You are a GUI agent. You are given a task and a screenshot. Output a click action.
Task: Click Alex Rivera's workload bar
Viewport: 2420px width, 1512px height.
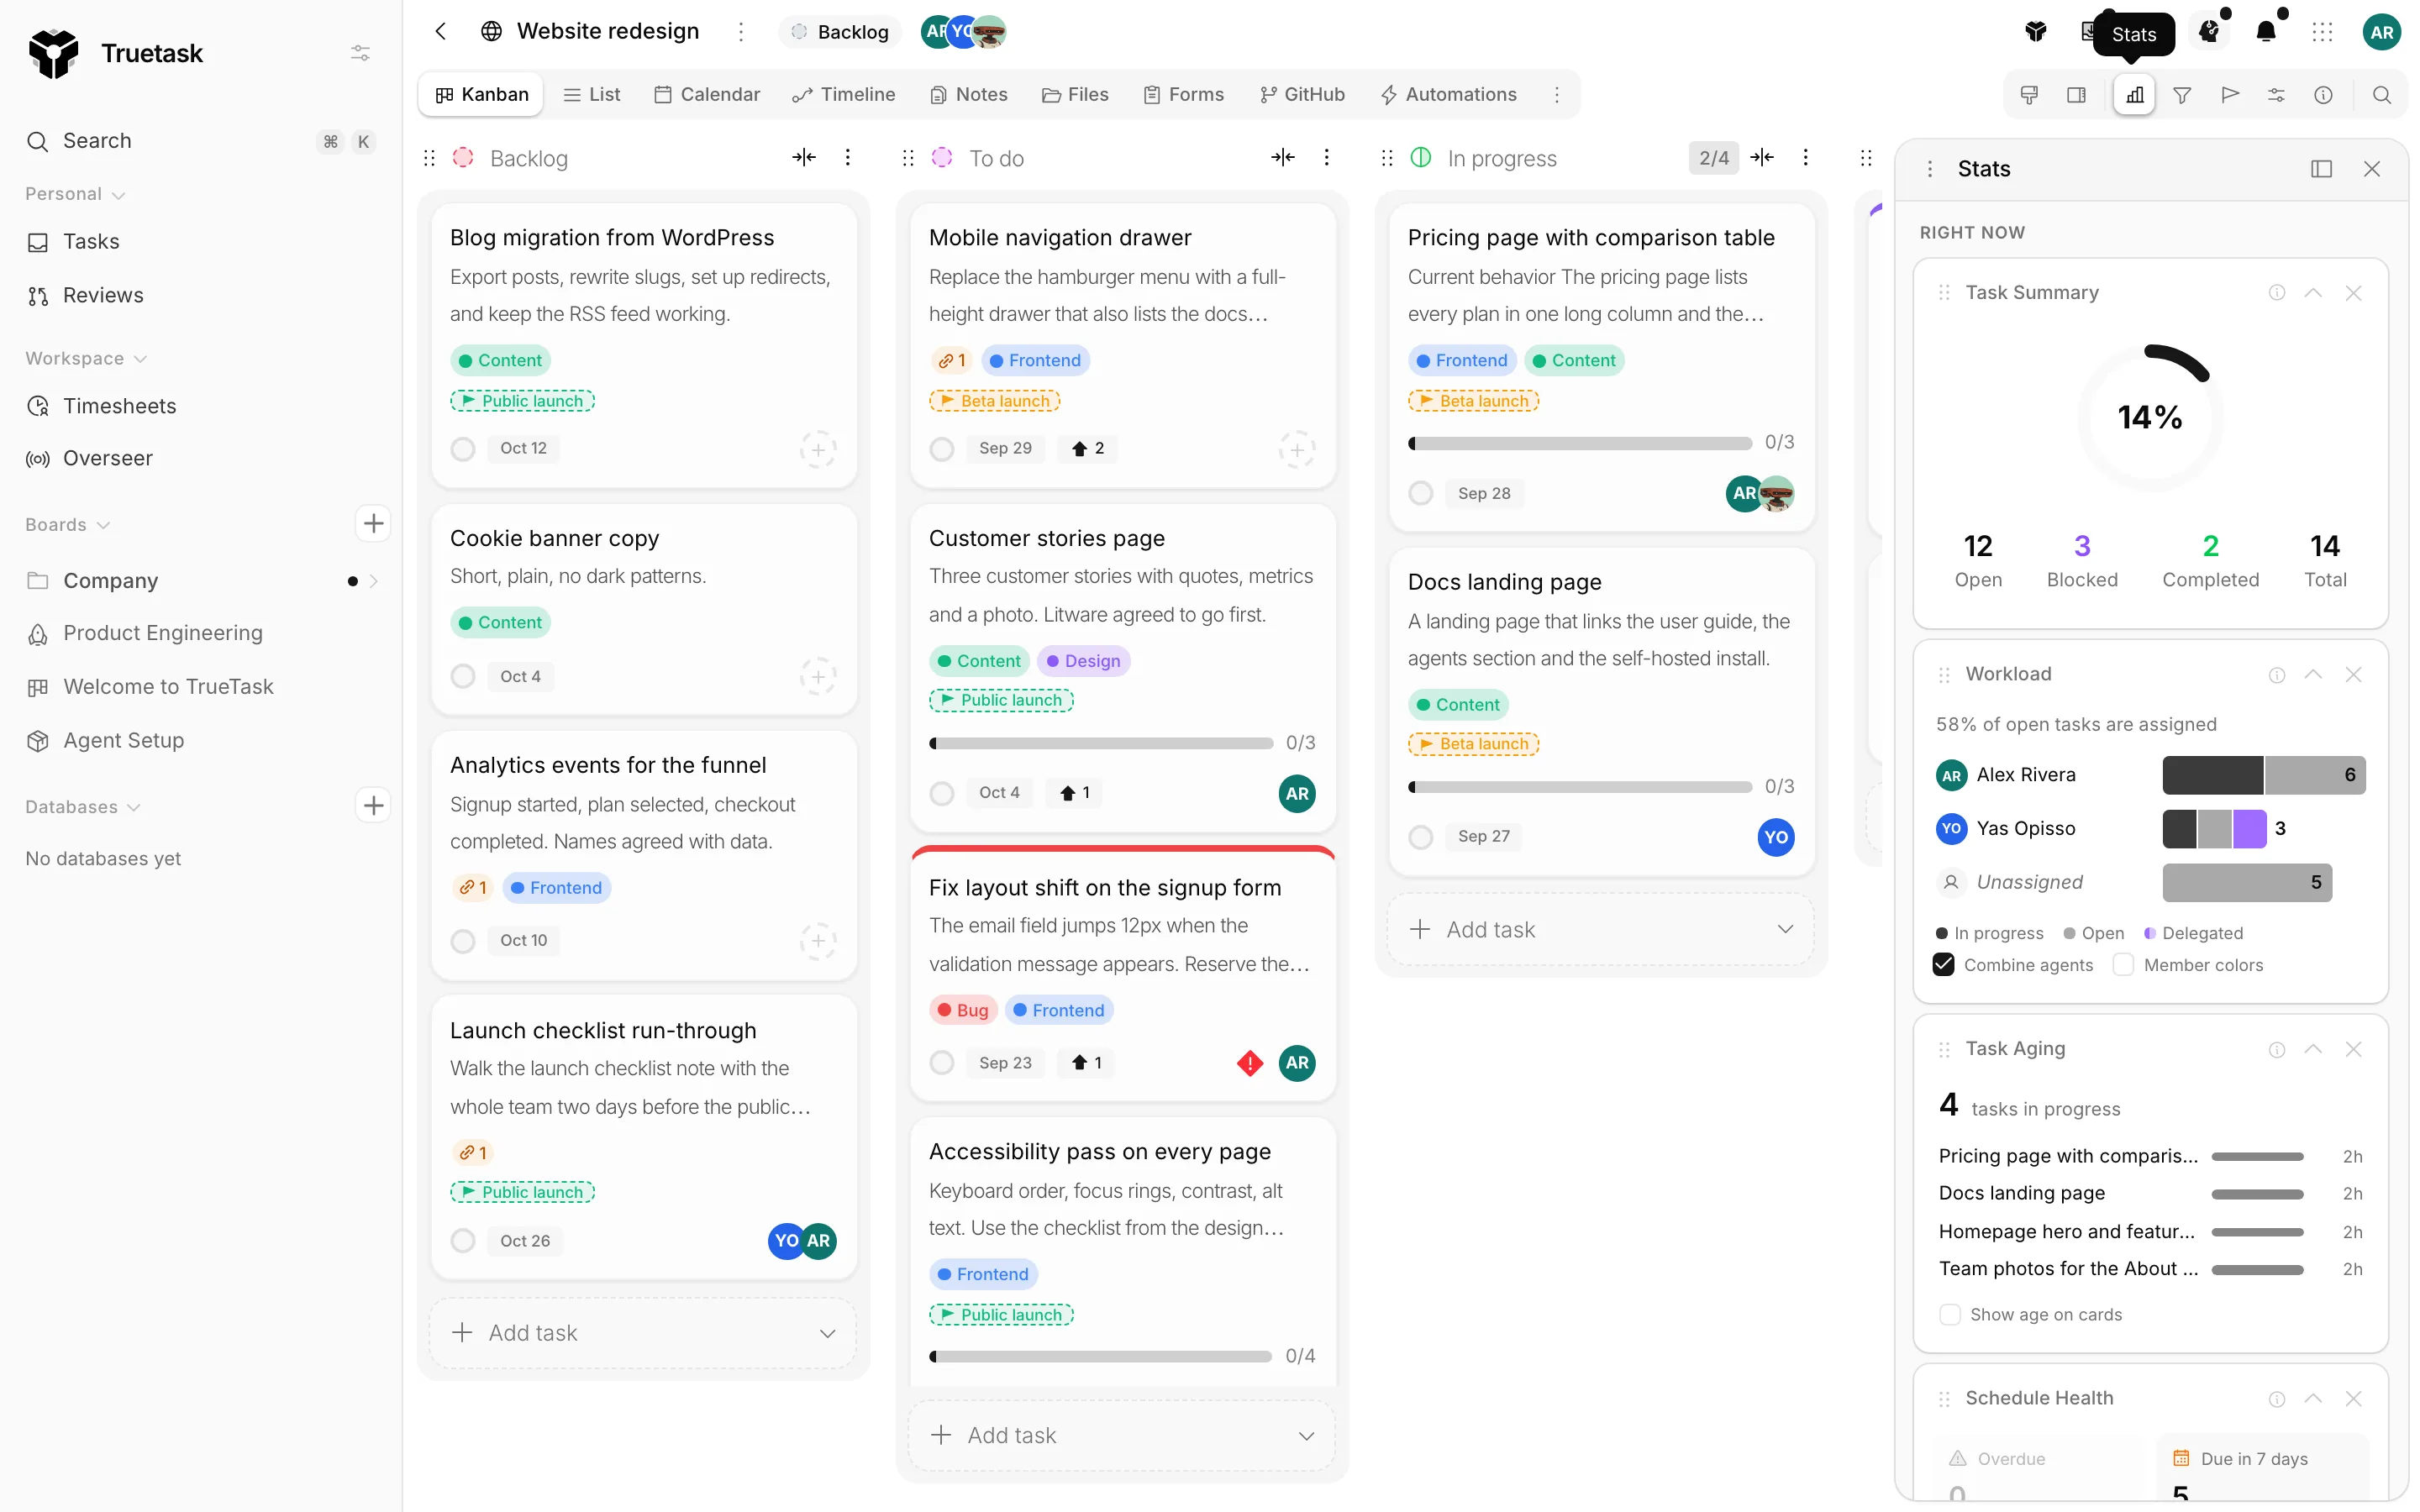[x=2263, y=775]
